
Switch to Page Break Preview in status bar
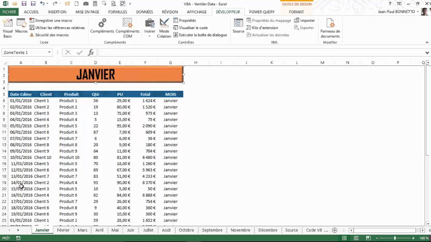click(368, 238)
